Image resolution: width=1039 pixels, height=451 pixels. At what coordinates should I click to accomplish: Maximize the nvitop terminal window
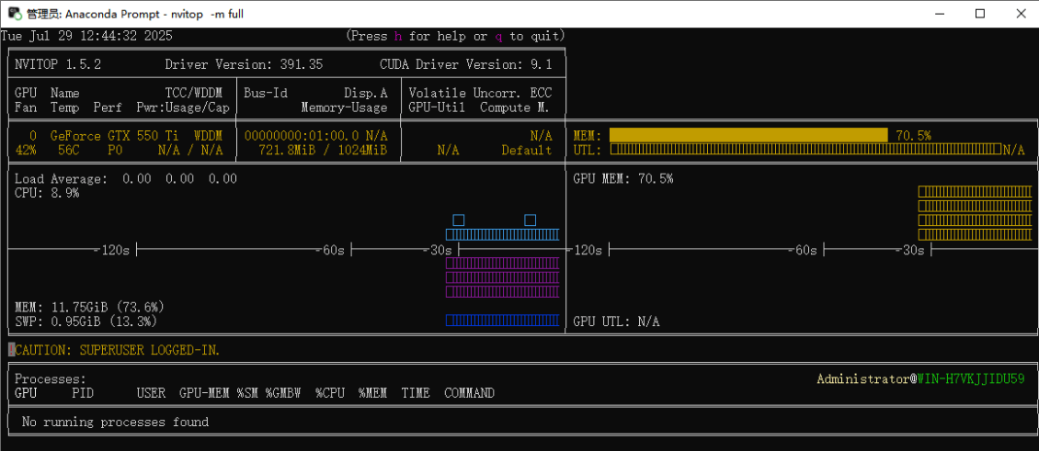tap(980, 14)
